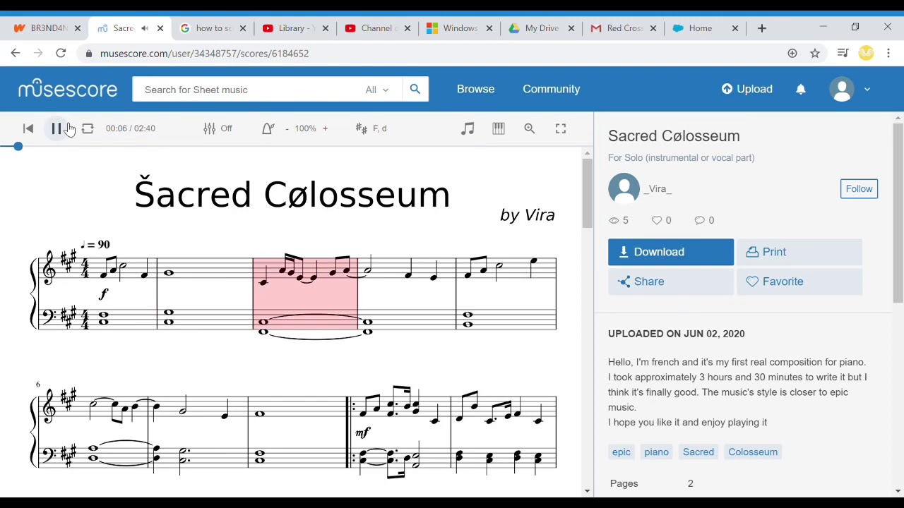
Task: Focus the Search for Sheet music field
Action: [247, 90]
